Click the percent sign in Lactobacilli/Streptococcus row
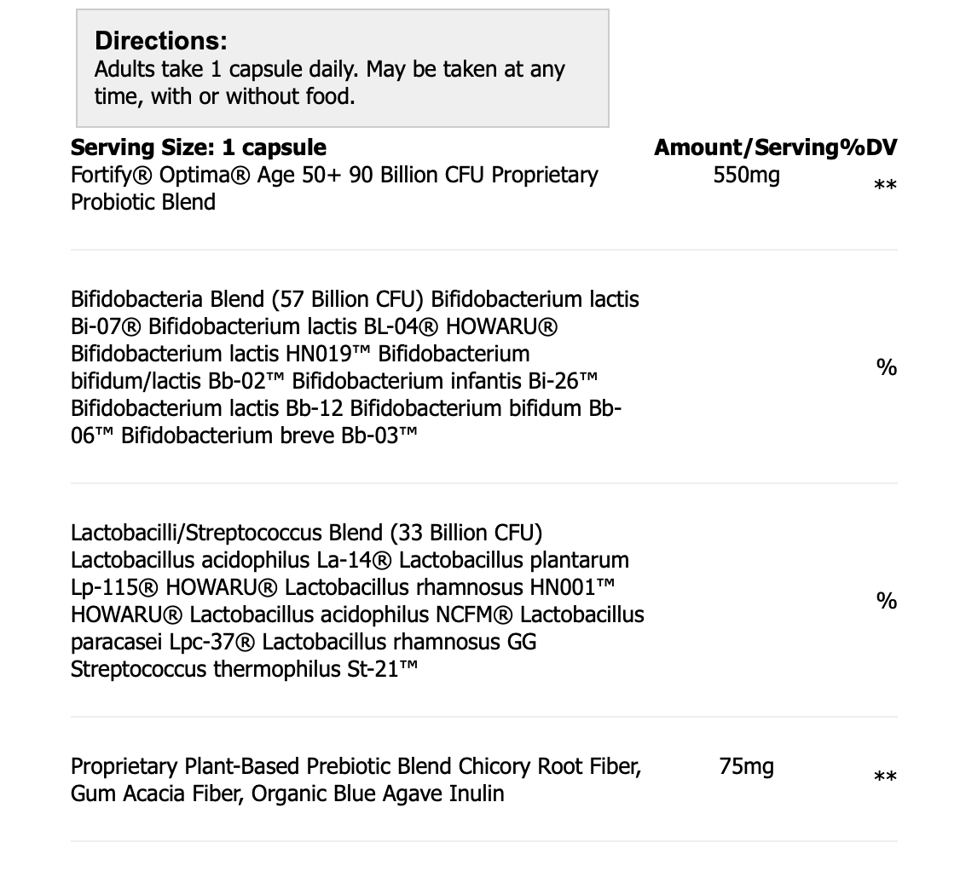 pyautogui.click(x=887, y=601)
